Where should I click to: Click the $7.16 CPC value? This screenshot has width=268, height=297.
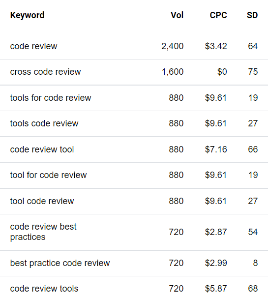tap(216, 149)
